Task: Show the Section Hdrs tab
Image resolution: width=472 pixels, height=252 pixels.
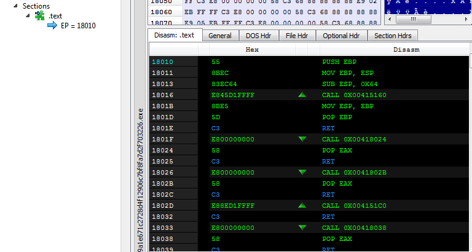Action: 393,36
